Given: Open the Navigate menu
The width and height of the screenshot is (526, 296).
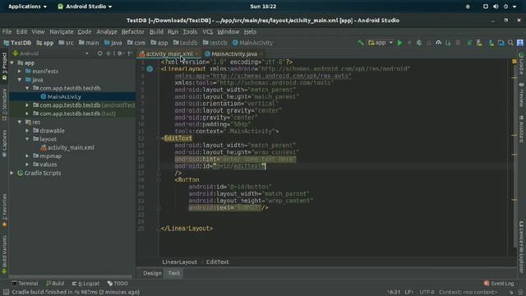Looking at the screenshot, I should (62, 31).
